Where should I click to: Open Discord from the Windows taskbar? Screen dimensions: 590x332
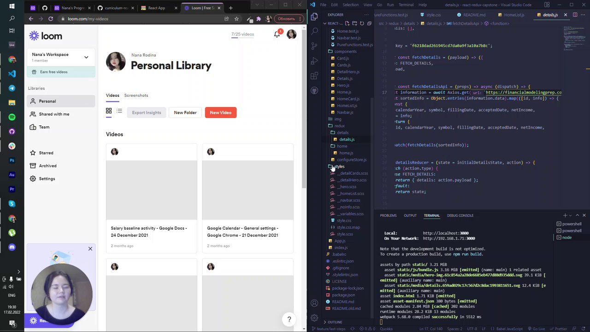12,247
